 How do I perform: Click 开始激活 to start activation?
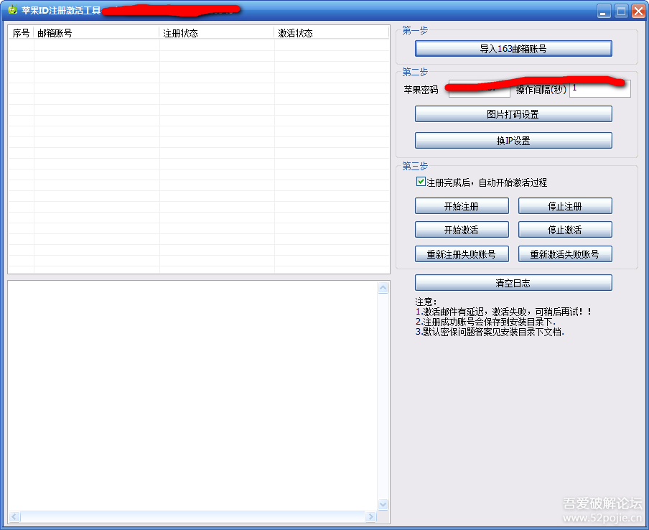[x=461, y=230]
